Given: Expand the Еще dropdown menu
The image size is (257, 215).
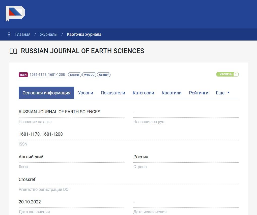Looking at the screenshot, I should (x=223, y=93).
